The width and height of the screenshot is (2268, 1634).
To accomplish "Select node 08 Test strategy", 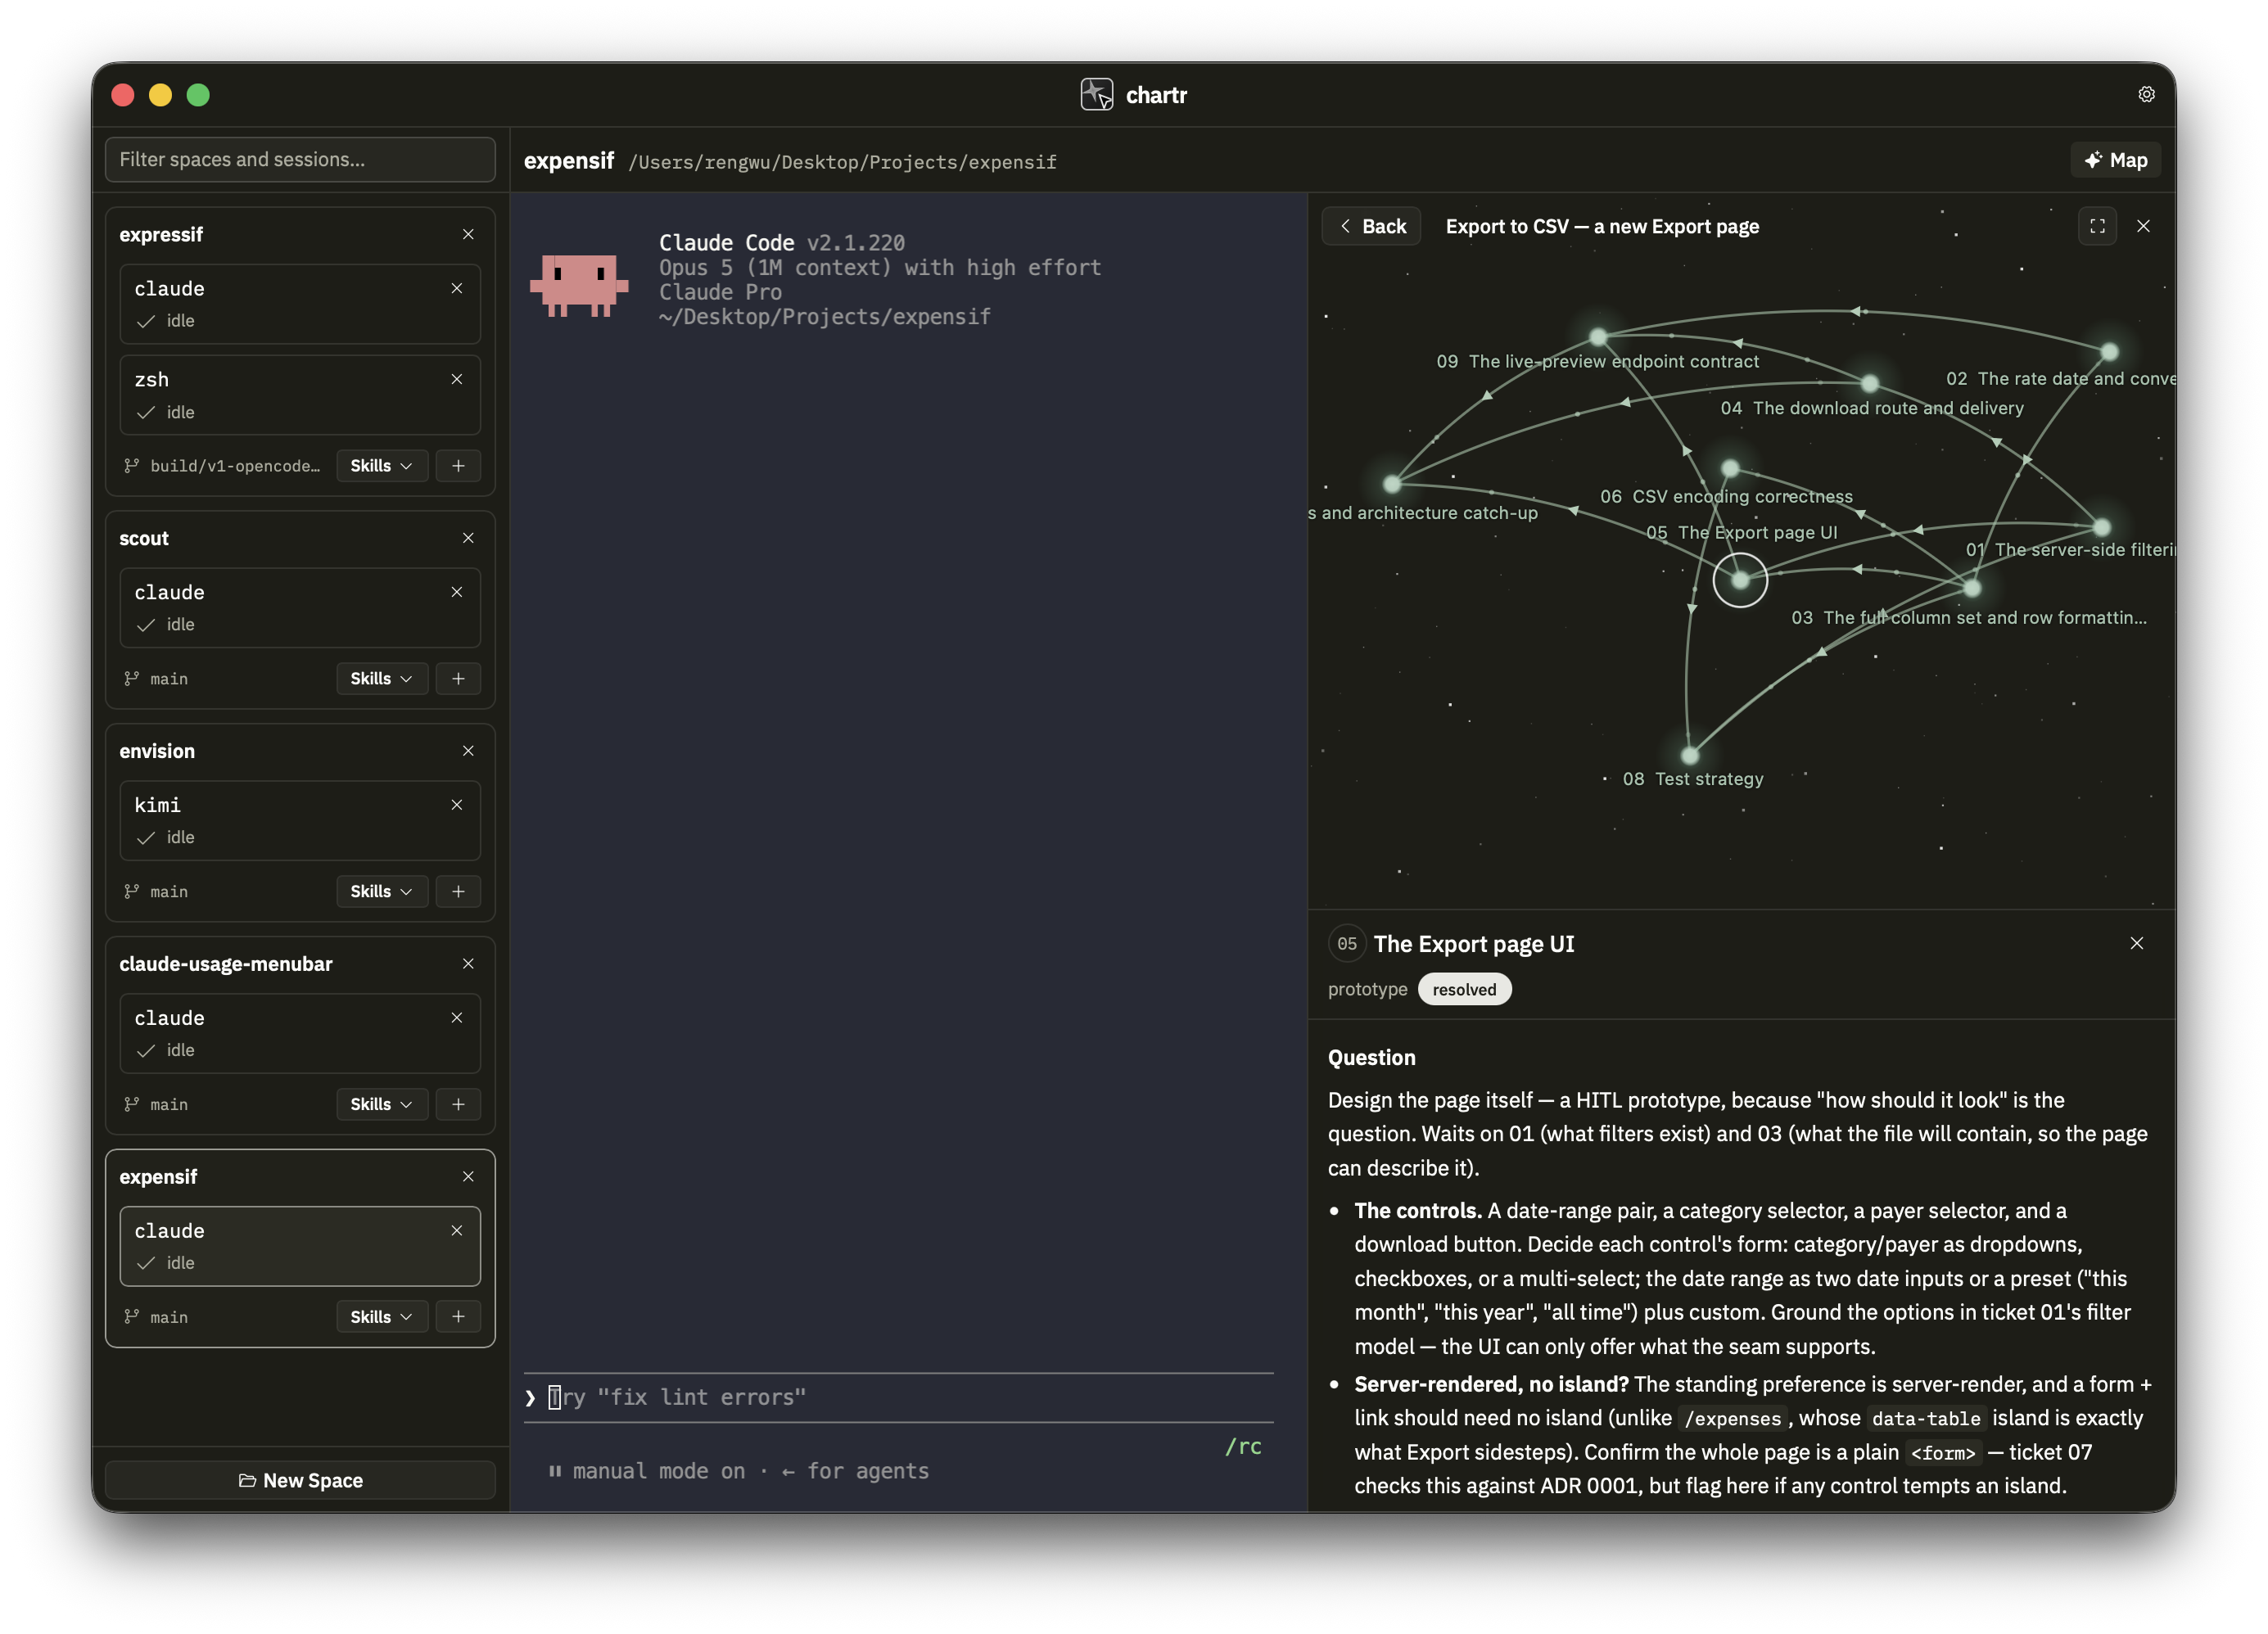I will point(1690,755).
